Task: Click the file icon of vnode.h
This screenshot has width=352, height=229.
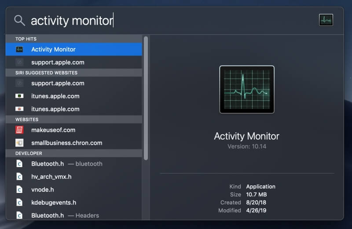Action: 19,189
